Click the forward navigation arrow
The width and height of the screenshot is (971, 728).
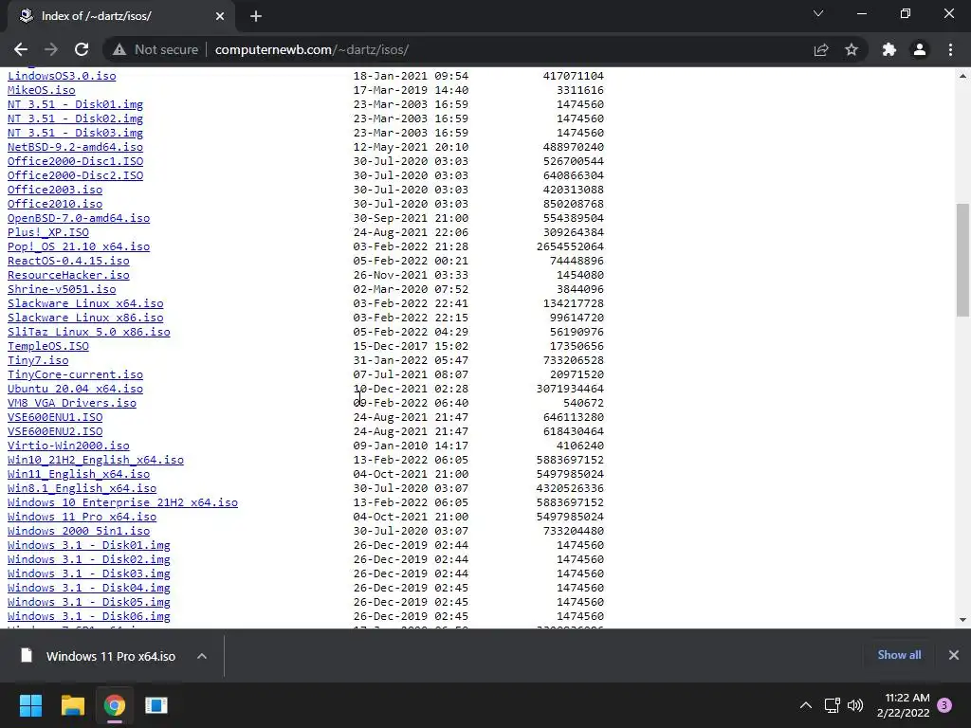coord(51,49)
